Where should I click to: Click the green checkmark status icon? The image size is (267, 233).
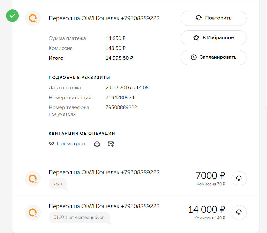(x=12, y=16)
